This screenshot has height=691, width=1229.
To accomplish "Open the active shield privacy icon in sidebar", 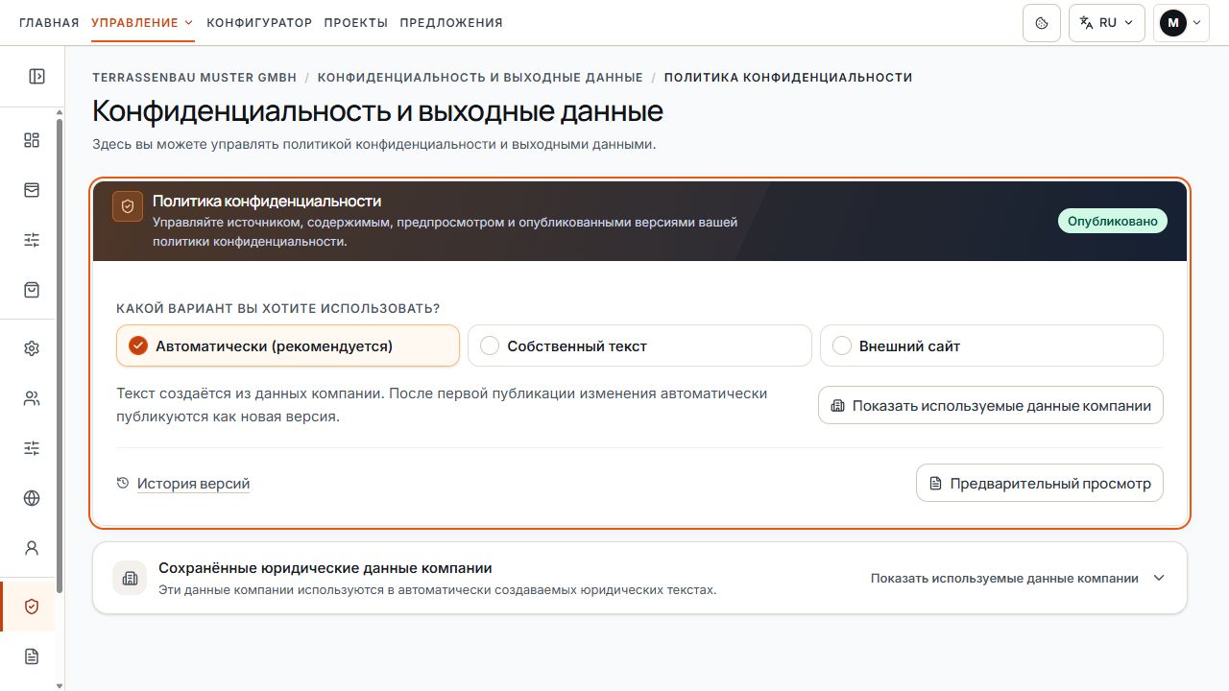I will click(x=32, y=607).
